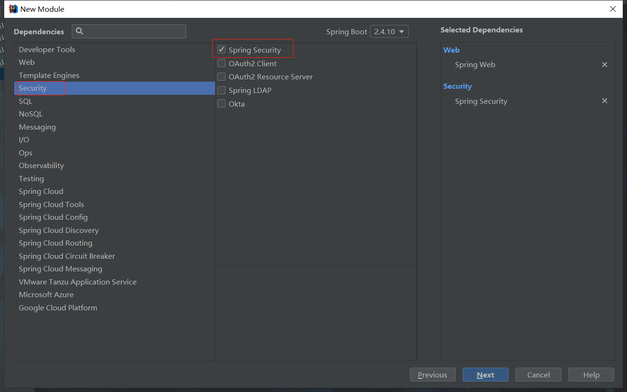The width and height of the screenshot is (627, 392).
Task: Select the Ops category
Action: (115, 153)
